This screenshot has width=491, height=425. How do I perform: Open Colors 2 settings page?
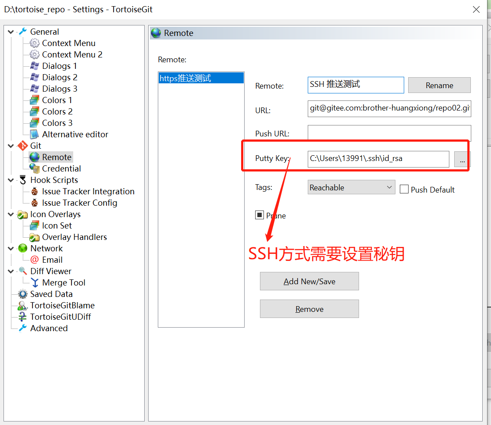[x=57, y=111]
